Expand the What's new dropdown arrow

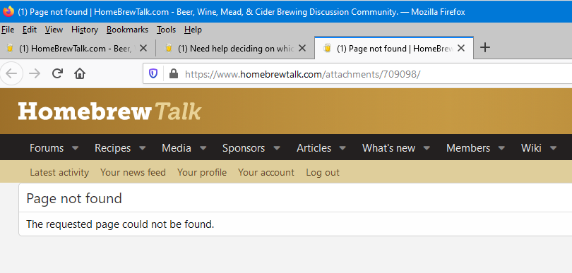point(427,148)
